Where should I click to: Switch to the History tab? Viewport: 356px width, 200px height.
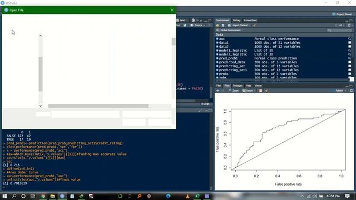tap(236, 20)
